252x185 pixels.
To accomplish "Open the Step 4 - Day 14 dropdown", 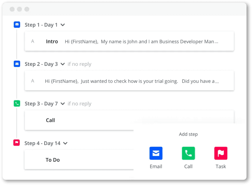I will [x=65, y=143].
